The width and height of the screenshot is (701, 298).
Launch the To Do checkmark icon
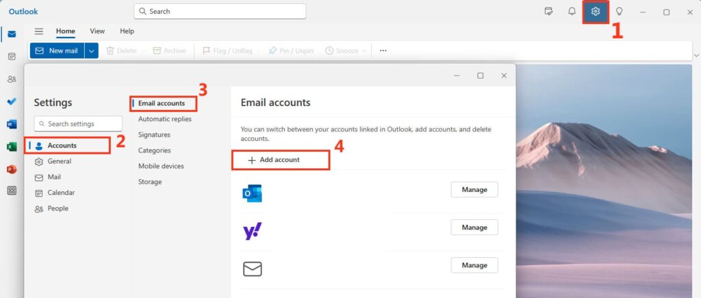pyautogui.click(x=12, y=102)
